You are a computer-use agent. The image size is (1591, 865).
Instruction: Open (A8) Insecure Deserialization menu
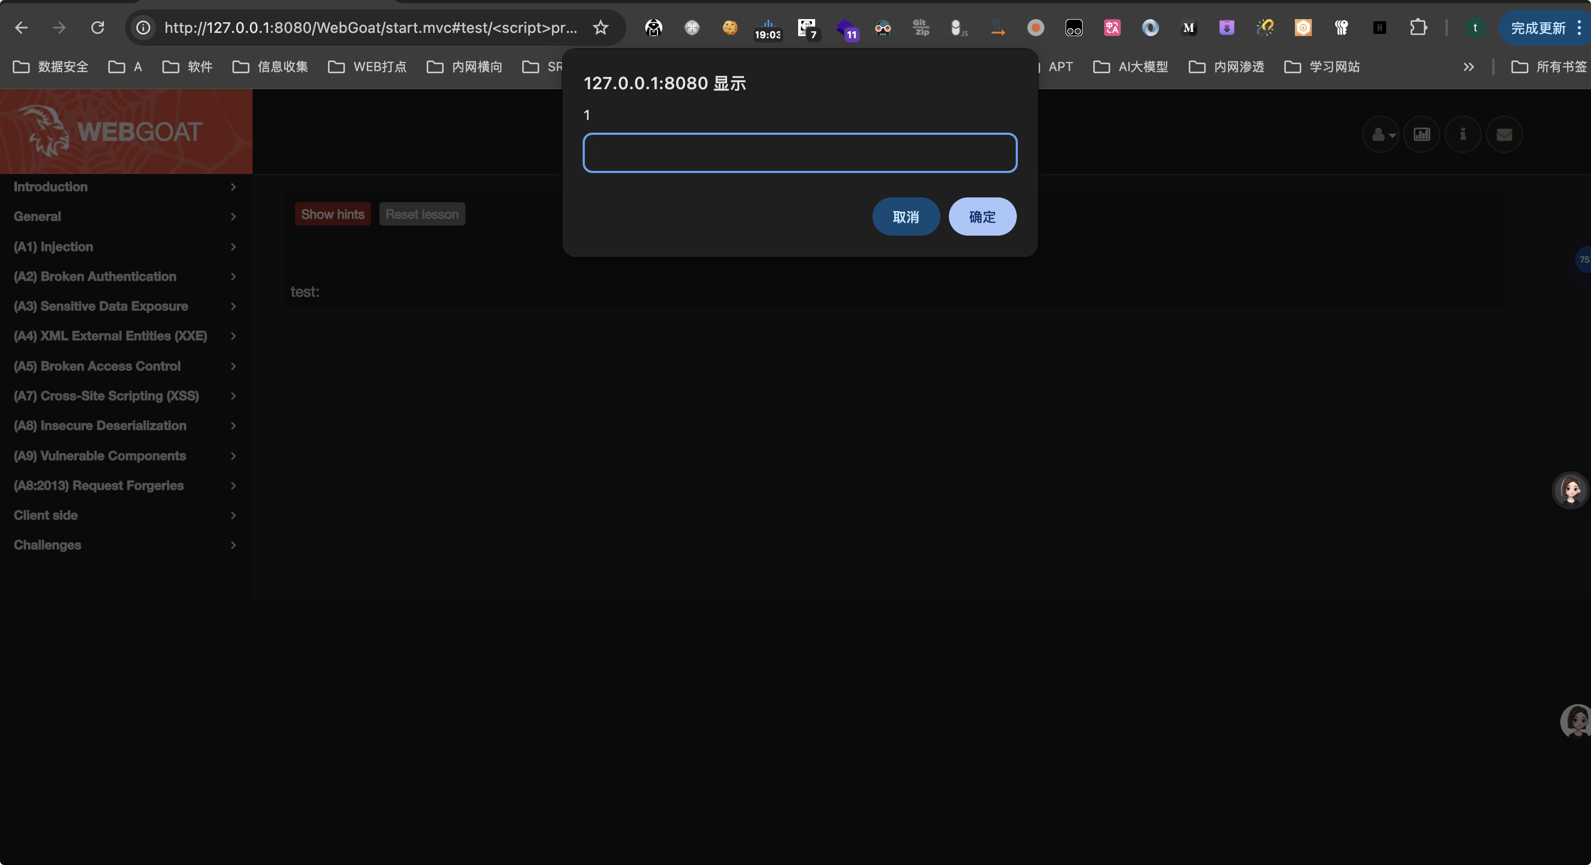pyautogui.click(x=126, y=426)
